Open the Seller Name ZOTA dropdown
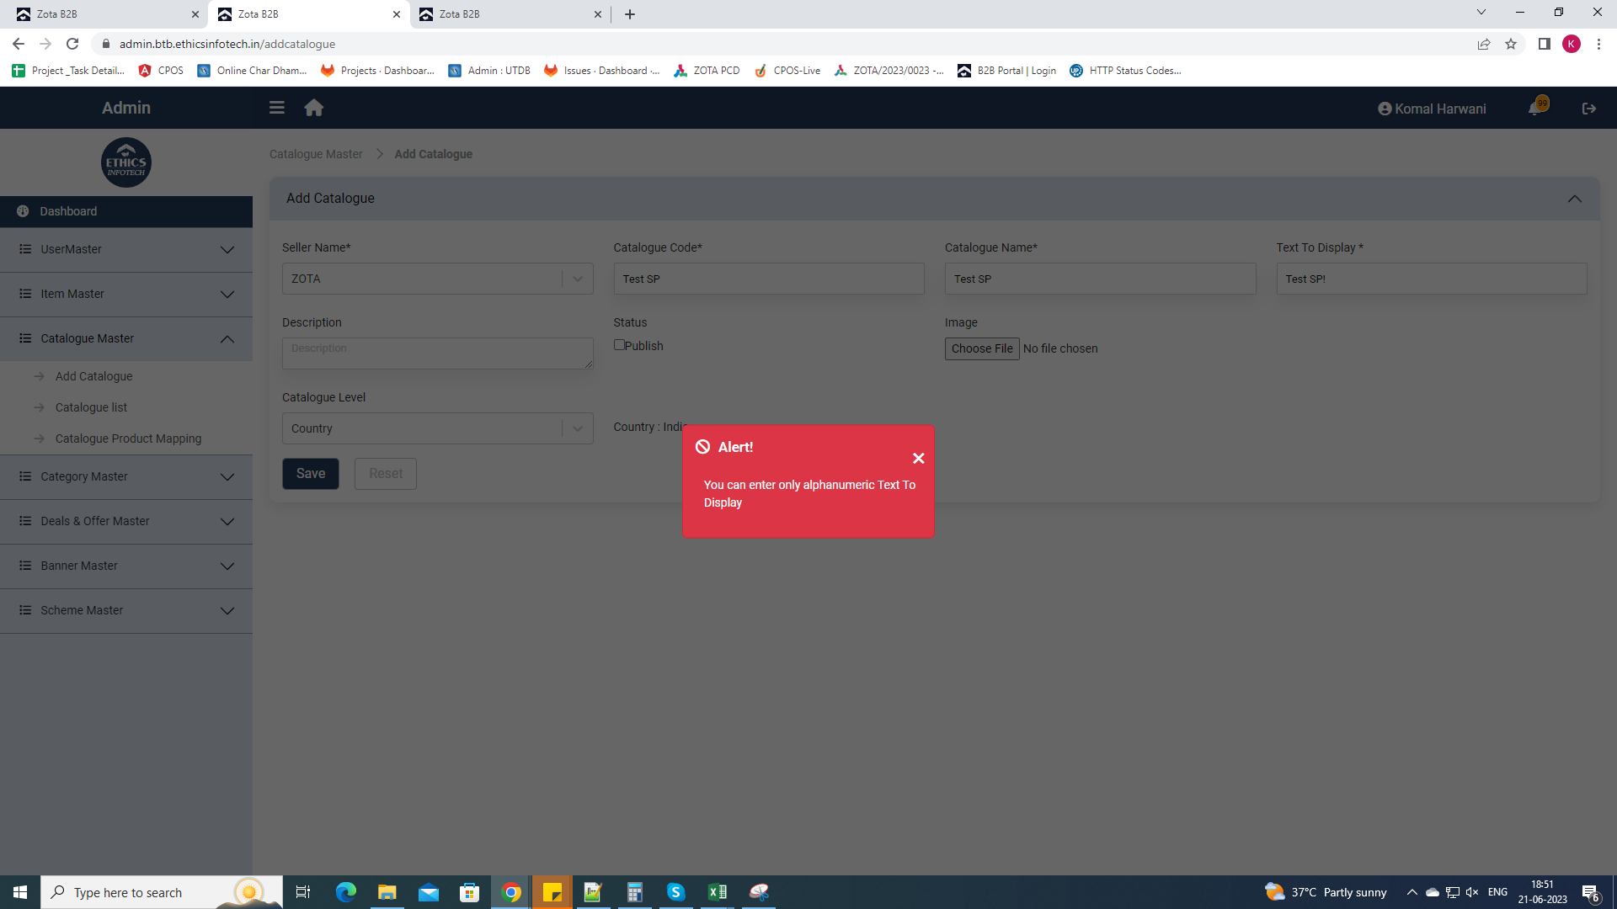Screen dimensions: 1617x909 coord(437,279)
